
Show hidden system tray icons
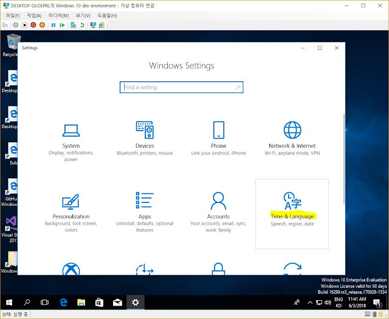(310, 303)
